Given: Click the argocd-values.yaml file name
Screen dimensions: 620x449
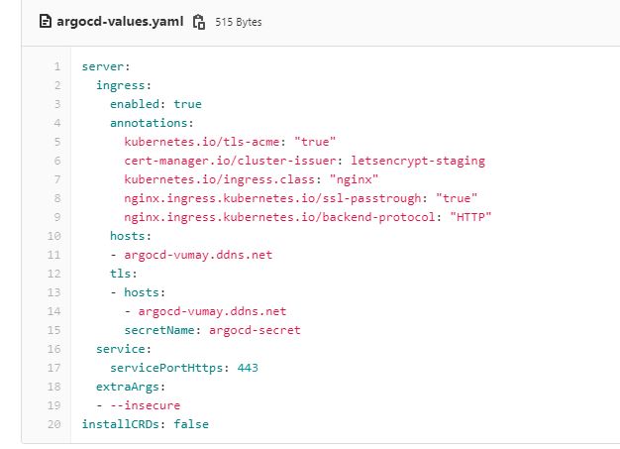Looking at the screenshot, I should point(120,21).
